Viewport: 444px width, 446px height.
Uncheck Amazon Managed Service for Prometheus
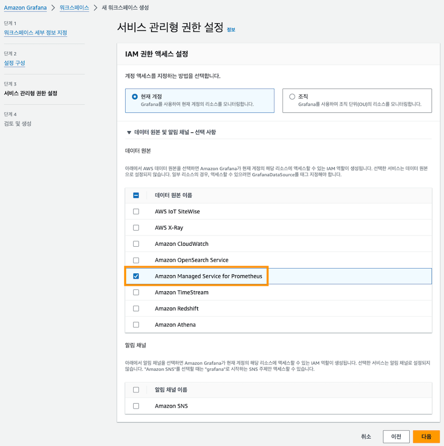[x=136, y=276]
